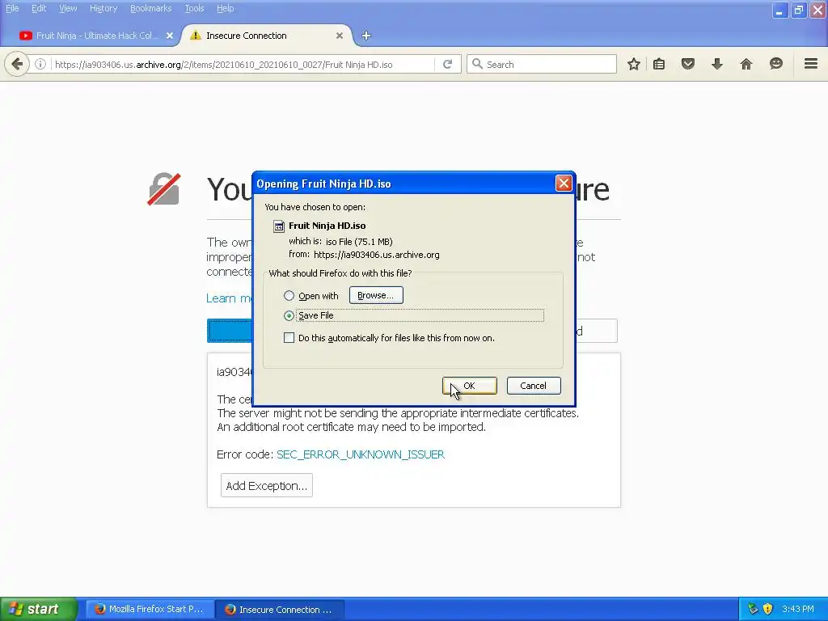
Task: Close the Fruit Ninja YouTube tab
Action: click(x=170, y=36)
